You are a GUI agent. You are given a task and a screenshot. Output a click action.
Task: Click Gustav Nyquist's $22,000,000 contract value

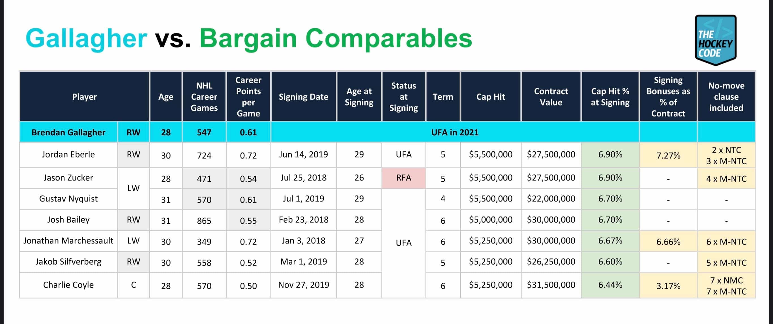coord(551,199)
